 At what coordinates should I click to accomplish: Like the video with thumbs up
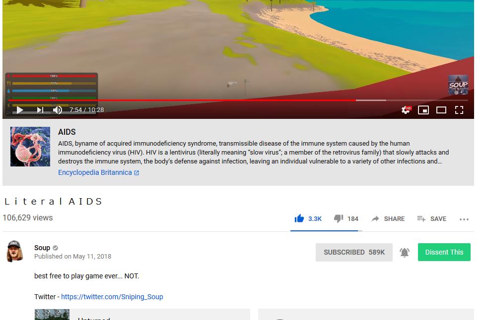pos(308,219)
